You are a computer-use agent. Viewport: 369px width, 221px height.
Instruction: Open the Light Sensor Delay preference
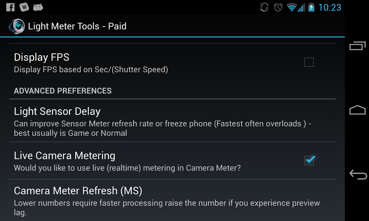pos(57,111)
